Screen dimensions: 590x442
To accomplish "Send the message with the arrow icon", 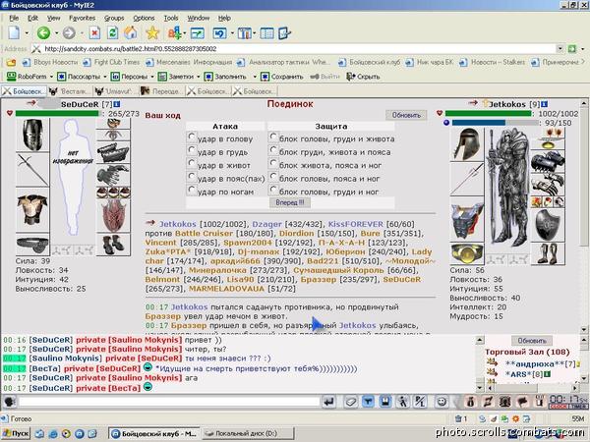I will point(328,402).
